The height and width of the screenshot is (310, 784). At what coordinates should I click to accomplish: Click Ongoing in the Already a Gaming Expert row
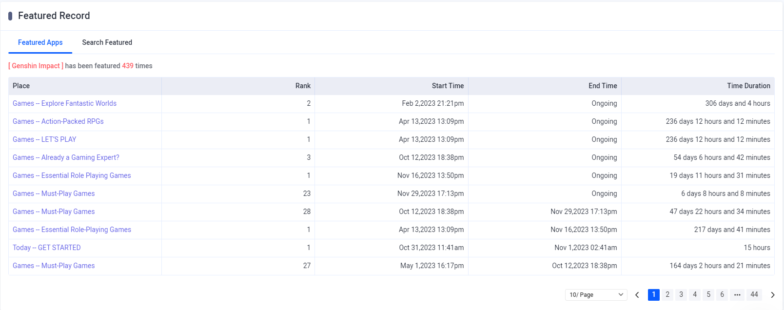[604, 157]
